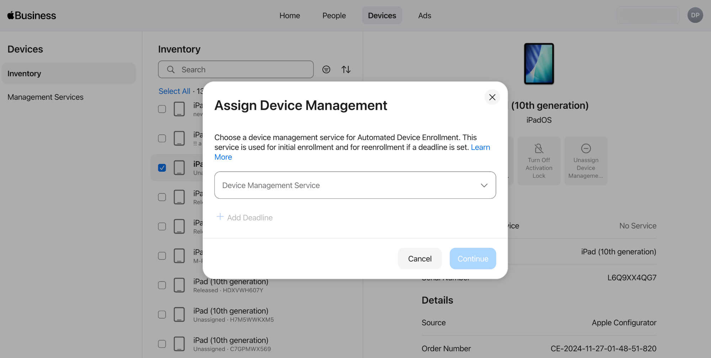Viewport: 711px width, 358px height.
Task: Click the empty field beside the avatar
Action: (648, 15)
